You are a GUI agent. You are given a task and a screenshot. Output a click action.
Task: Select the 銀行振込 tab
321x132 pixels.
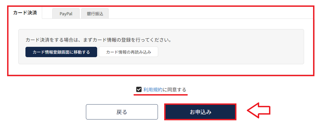(95, 14)
